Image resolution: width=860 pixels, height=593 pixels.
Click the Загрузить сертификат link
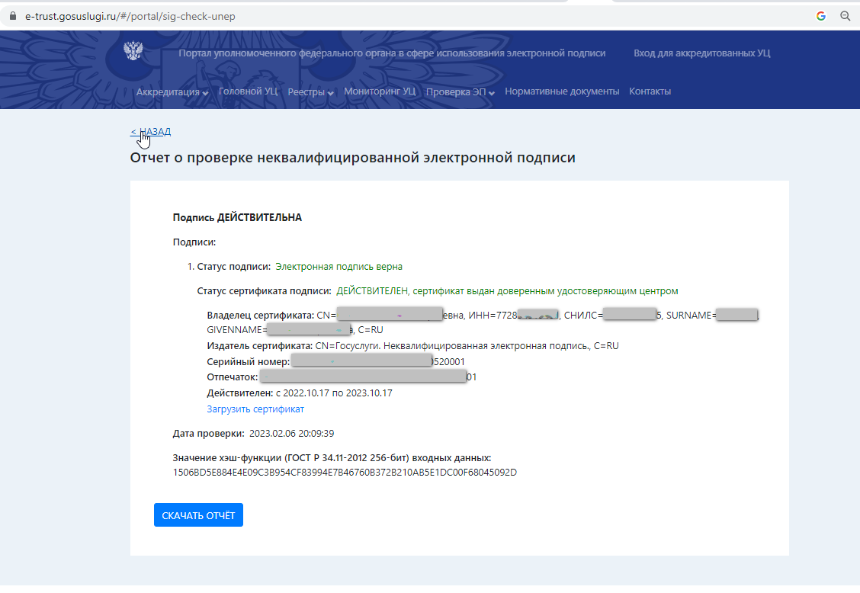(x=255, y=409)
